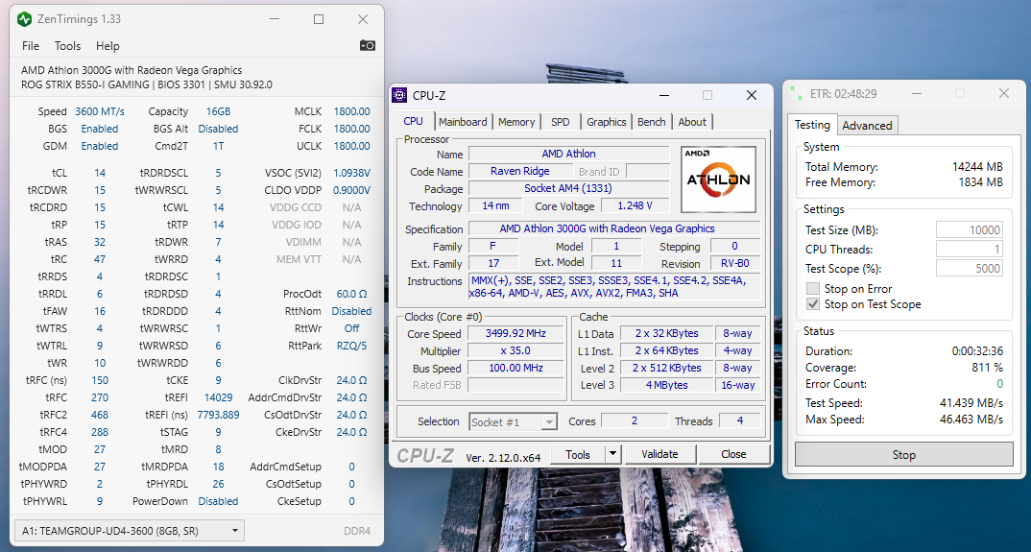Click the PowerDown Disabled value
Image resolution: width=1031 pixels, height=552 pixels.
coord(218,501)
